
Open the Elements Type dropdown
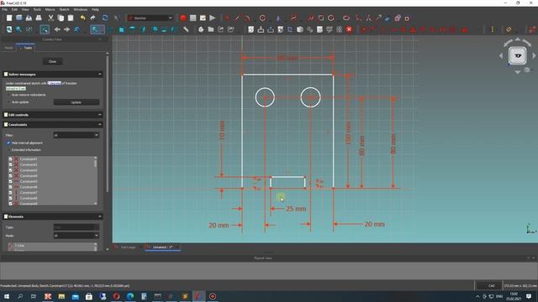pos(76,227)
